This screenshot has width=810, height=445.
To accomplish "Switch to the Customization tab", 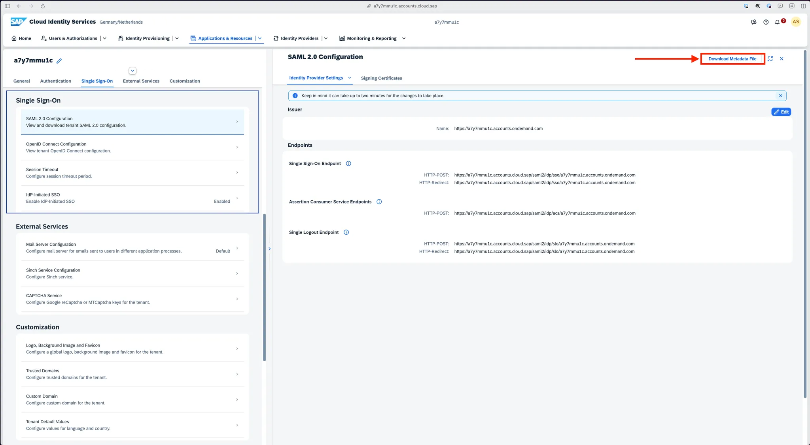I will [x=185, y=81].
